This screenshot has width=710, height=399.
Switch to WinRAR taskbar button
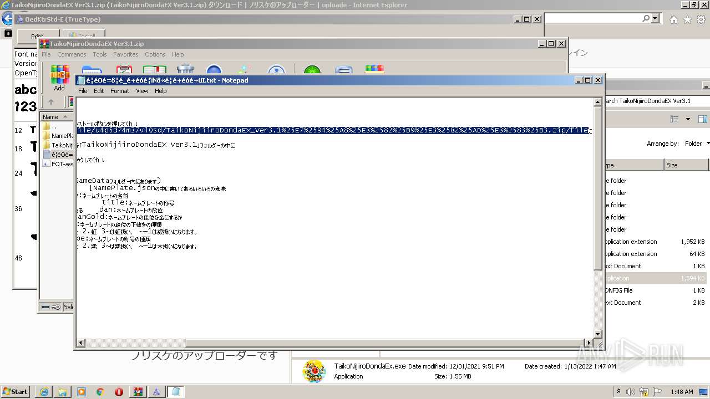(x=138, y=392)
